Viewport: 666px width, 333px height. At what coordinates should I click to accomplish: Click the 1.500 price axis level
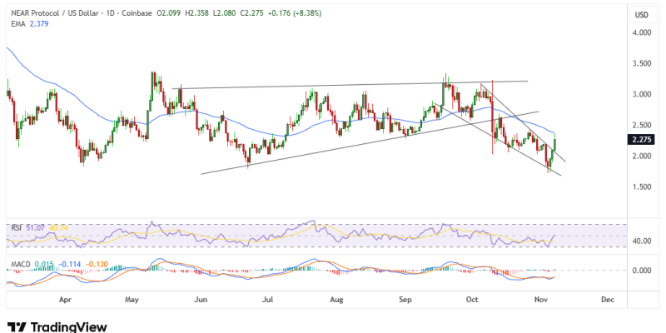(639, 186)
